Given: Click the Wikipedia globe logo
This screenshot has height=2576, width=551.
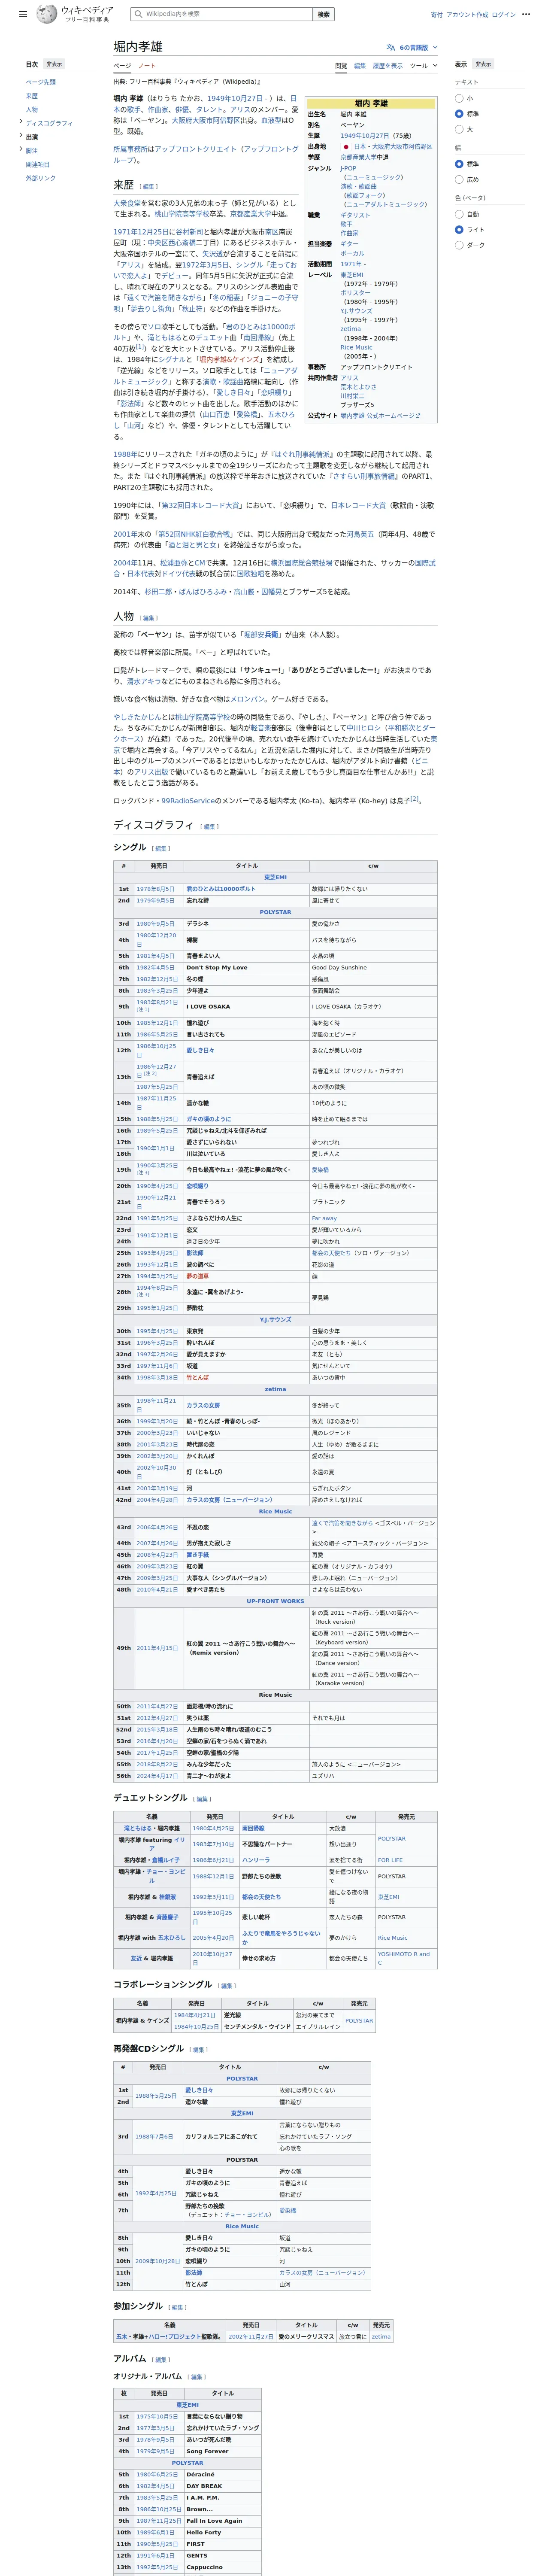Looking at the screenshot, I should pos(47,14).
